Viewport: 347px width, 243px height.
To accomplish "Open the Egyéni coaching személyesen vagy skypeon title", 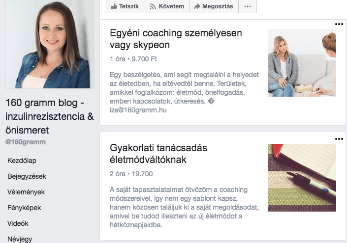I will coord(175,39).
